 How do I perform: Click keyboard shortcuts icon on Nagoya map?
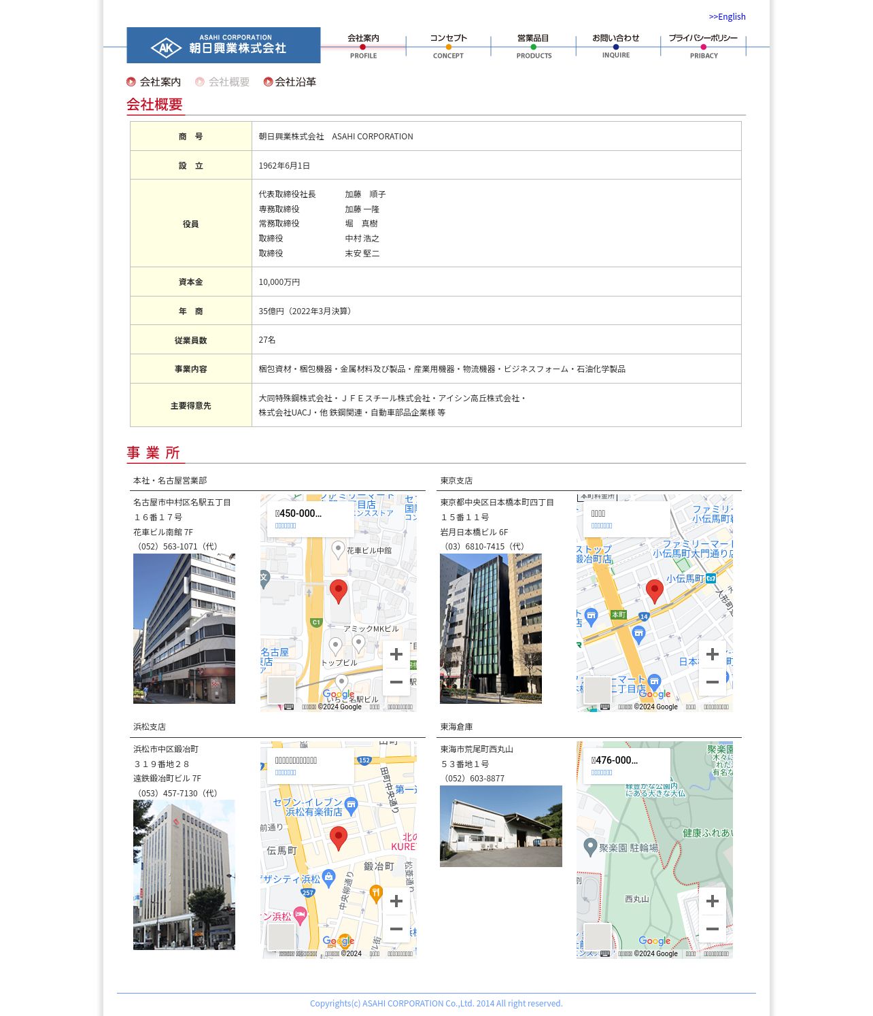289,707
